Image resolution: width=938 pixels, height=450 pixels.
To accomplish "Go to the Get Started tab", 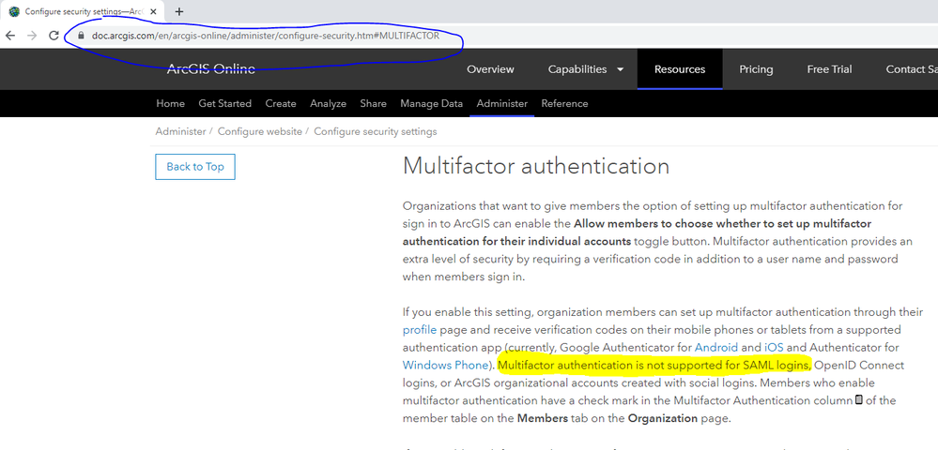I will pos(225,103).
